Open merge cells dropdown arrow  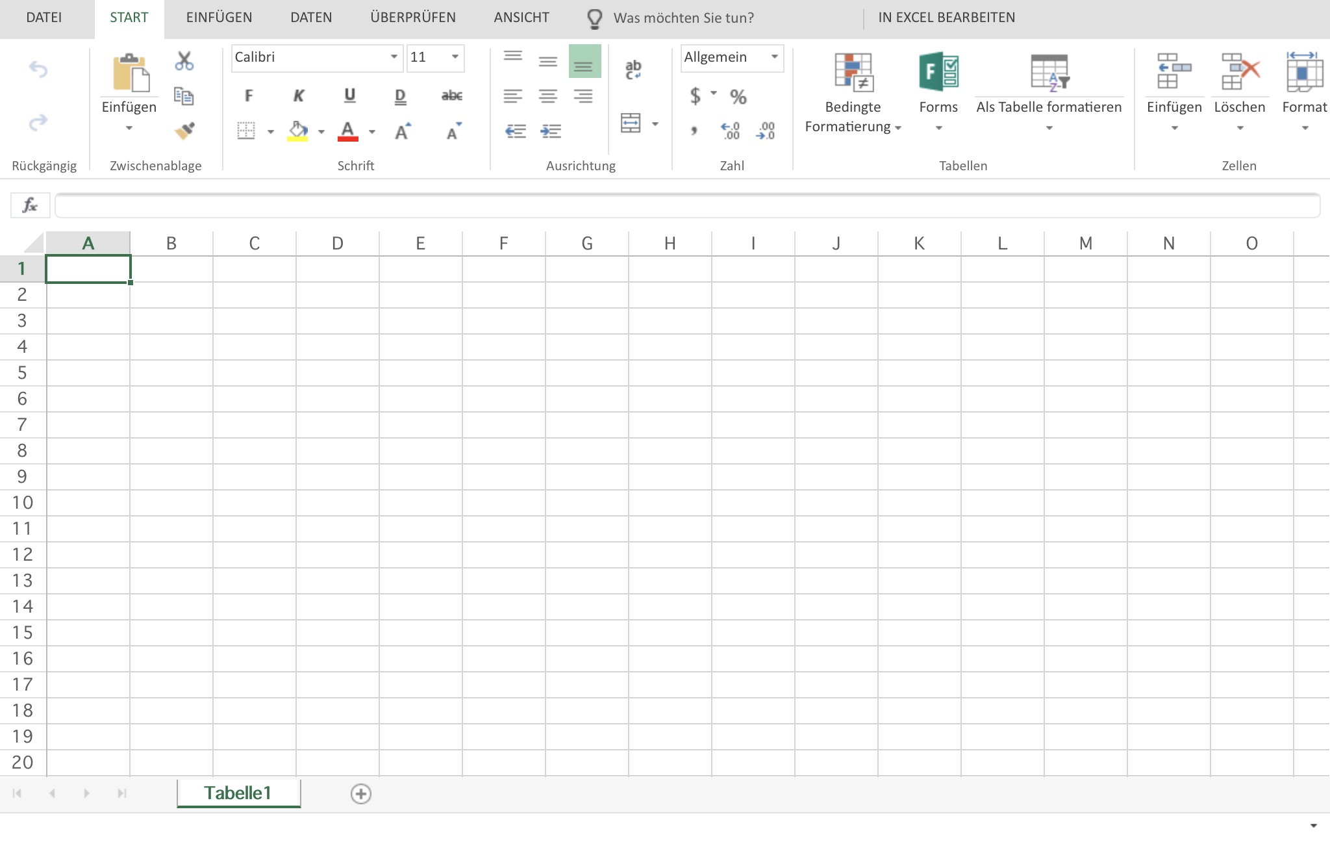pos(655,123)
